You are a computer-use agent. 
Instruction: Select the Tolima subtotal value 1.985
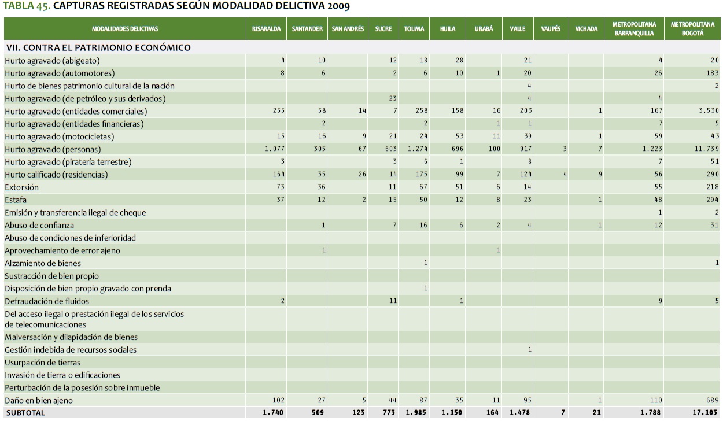416,413
